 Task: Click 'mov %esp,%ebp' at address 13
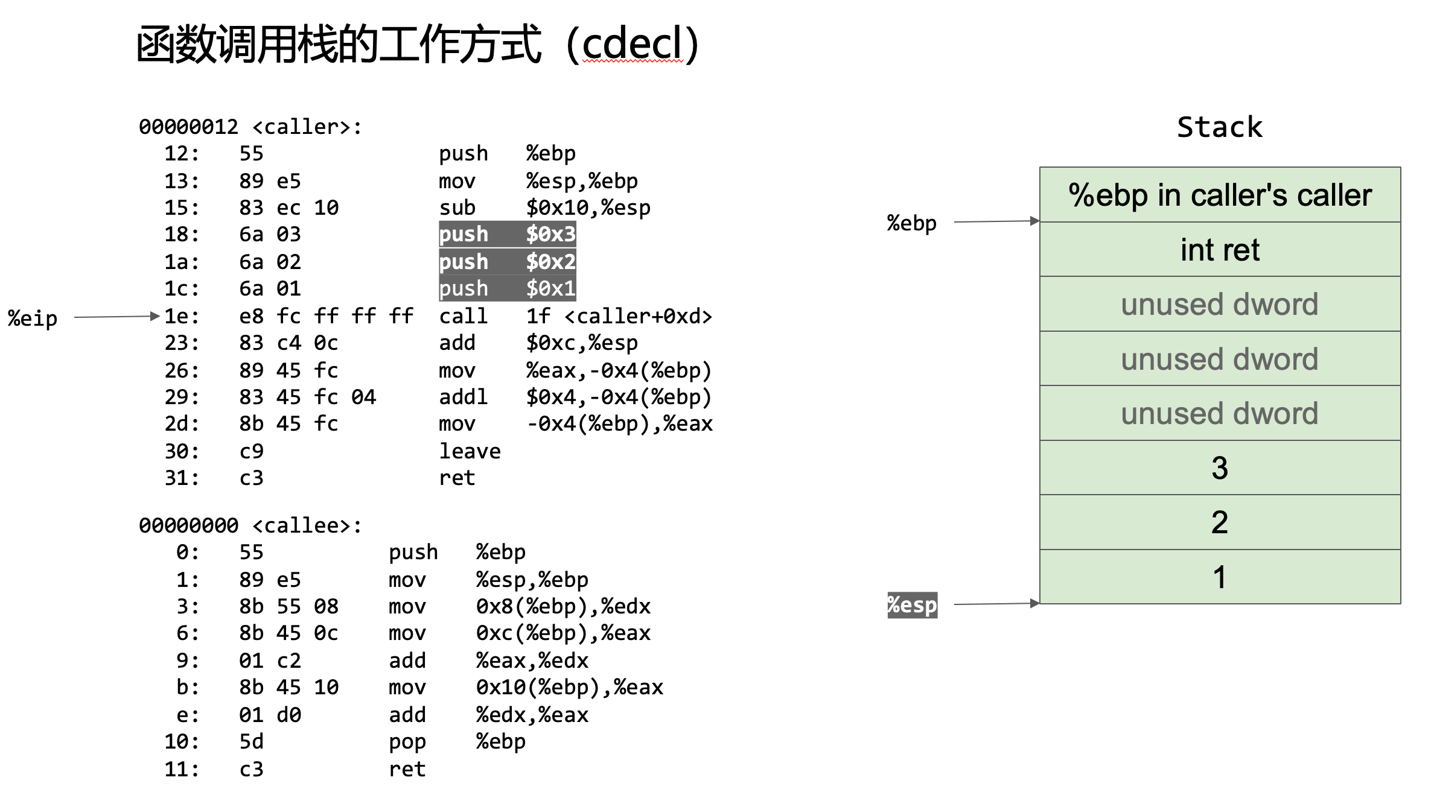click(538, 181)
